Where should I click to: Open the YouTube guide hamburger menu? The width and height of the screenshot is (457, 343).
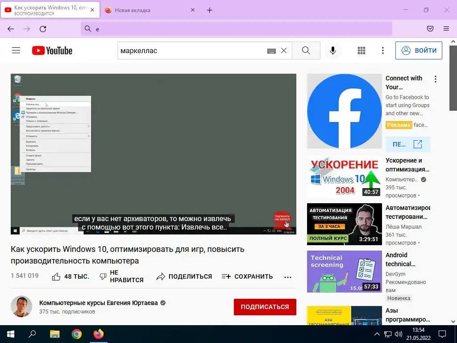coord(16,50)
